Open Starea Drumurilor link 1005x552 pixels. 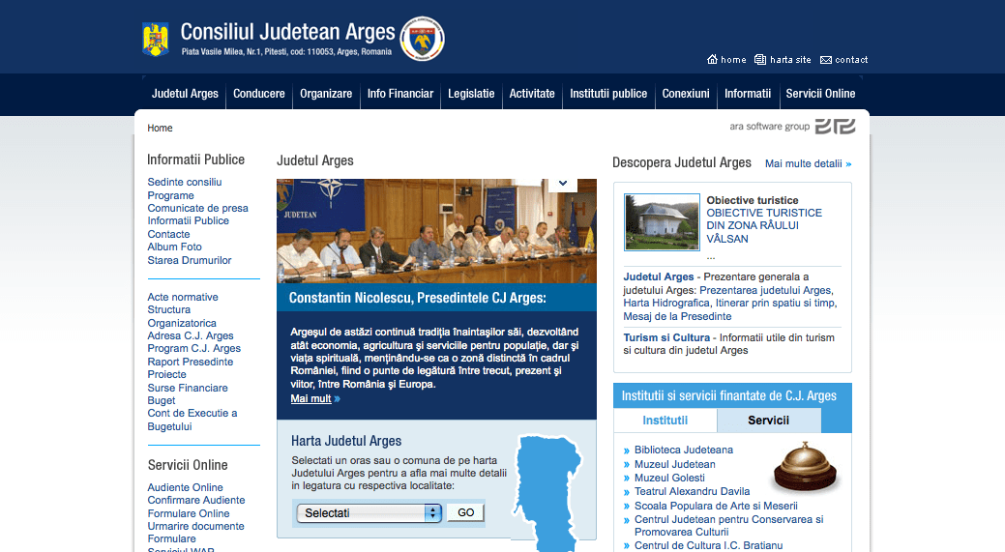pyautogui.click(x=189, y=260)
